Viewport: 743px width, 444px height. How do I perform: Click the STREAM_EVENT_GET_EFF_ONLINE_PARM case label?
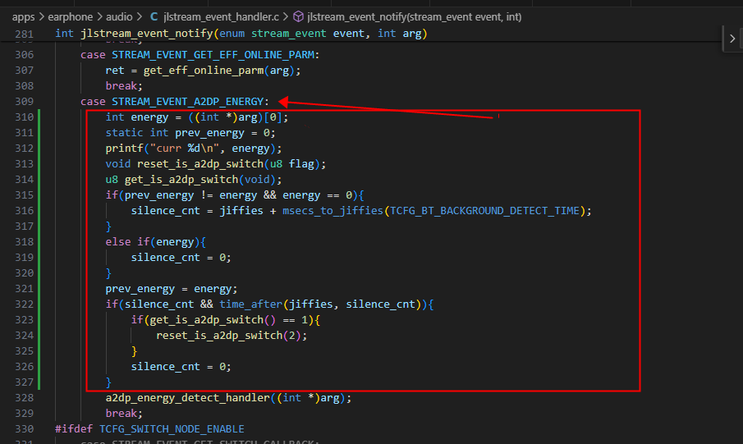click(213, 55)
